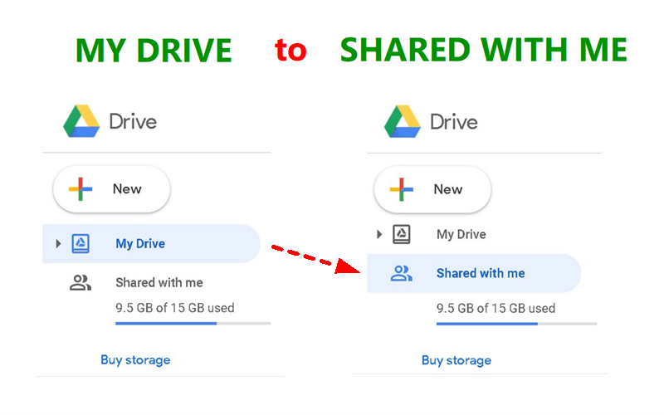Expand the My Drive tree in right panel
The width and height of the screenshot is (664, 415).
pyautogui.click(x=379, y=235)
